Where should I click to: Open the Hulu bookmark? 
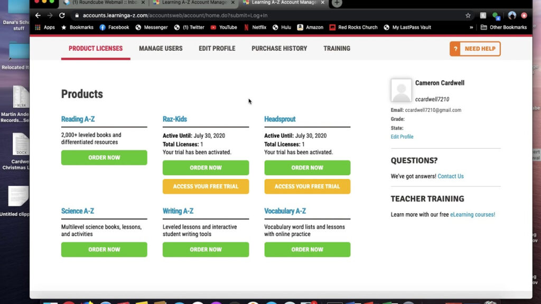tap(282, 27)
